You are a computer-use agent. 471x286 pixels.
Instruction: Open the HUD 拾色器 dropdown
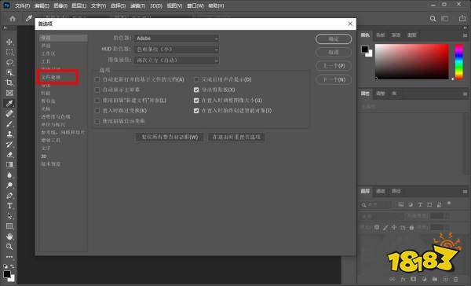[177, 49]
